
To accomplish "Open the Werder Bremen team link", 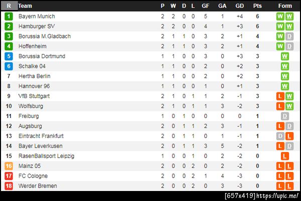I will point(37,186).
